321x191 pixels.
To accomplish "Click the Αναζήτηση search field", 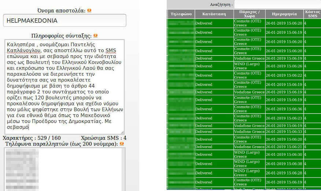I will point(277,4).
